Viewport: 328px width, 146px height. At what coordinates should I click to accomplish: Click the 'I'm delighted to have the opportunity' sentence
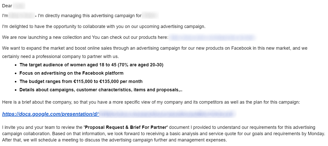[x=104, y=26]
